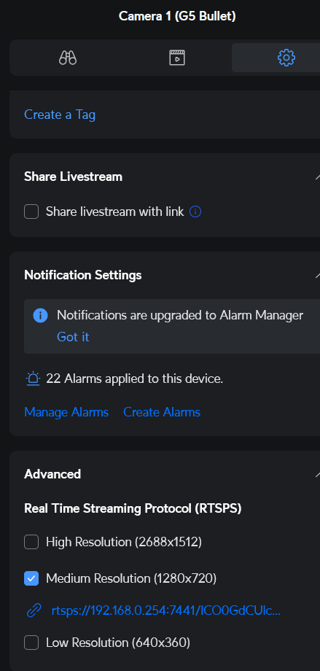Viewport: 320px width, 671px height.
Task: Select the settings gear tab
Action: (286, 58)
